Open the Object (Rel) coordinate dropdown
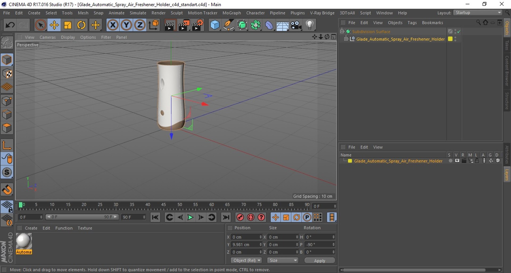This screenshot has height=273, width=511. [x=246, y=261]
